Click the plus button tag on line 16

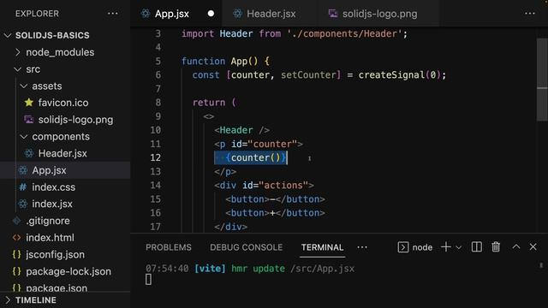click(275, 213)
